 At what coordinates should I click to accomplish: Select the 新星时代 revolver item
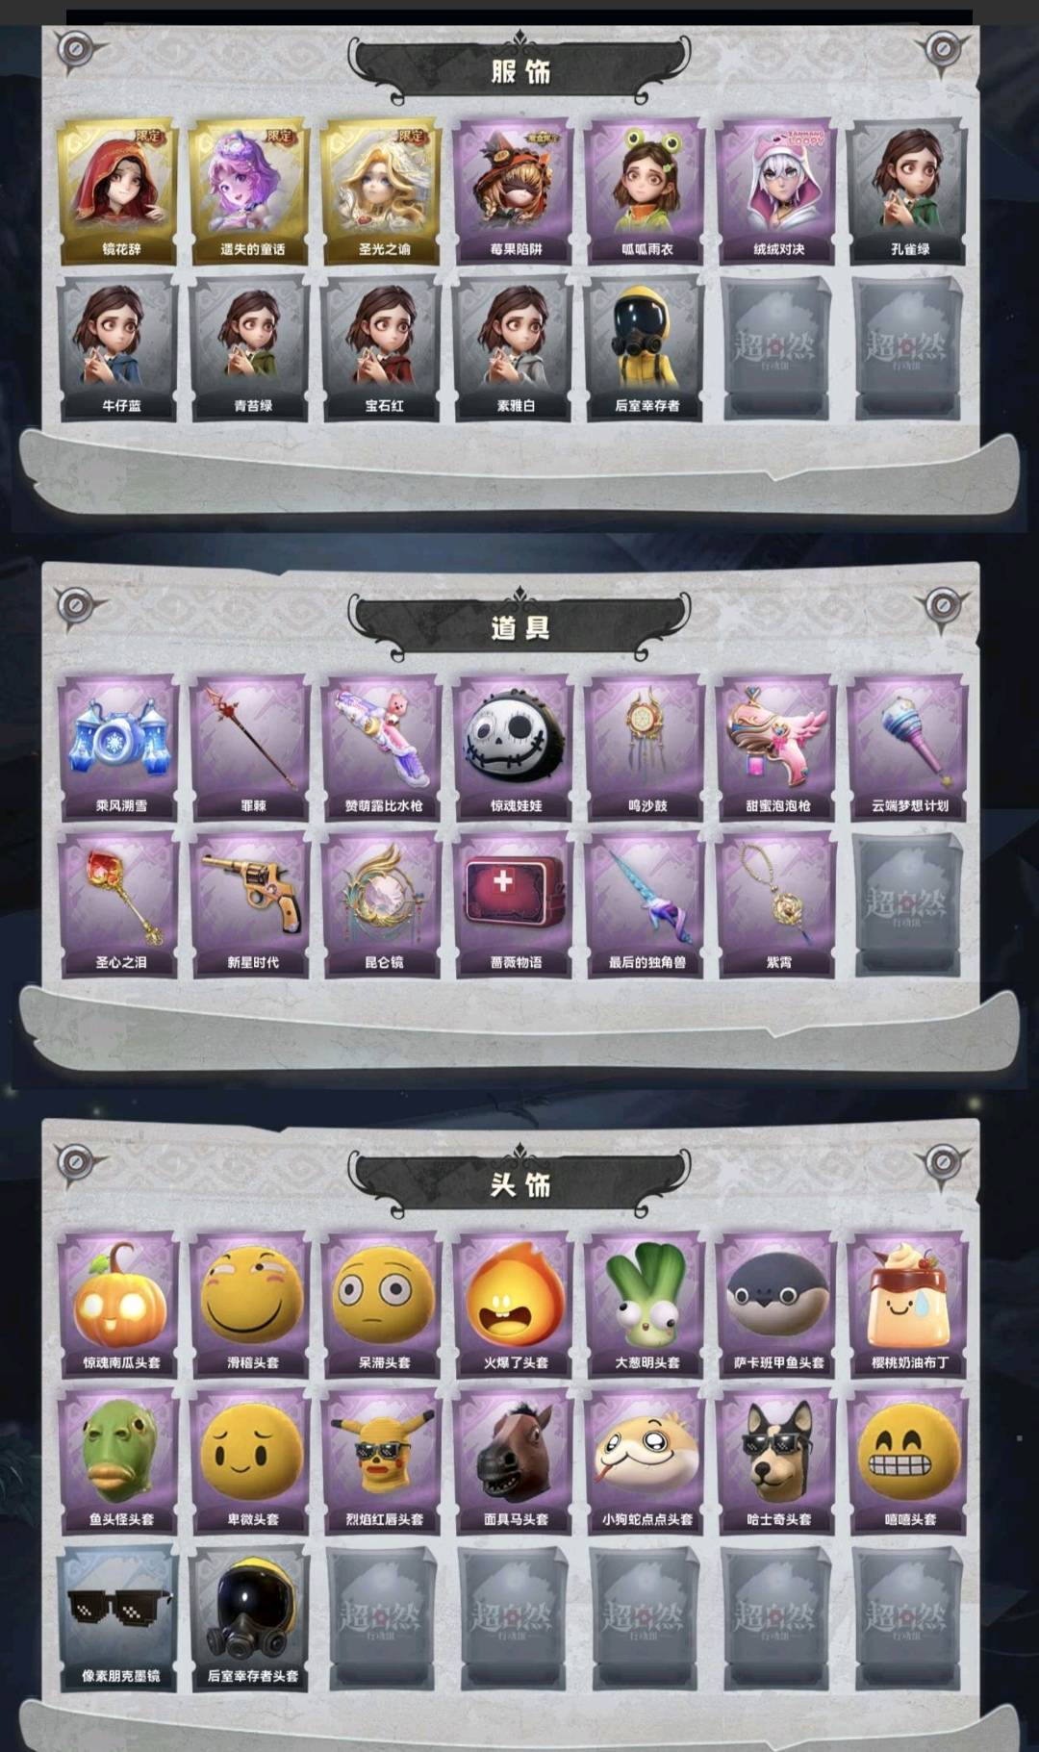[x=250, y=905]
